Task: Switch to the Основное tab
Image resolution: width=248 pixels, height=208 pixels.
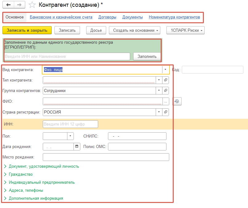Action: click(x=14, y=17)
